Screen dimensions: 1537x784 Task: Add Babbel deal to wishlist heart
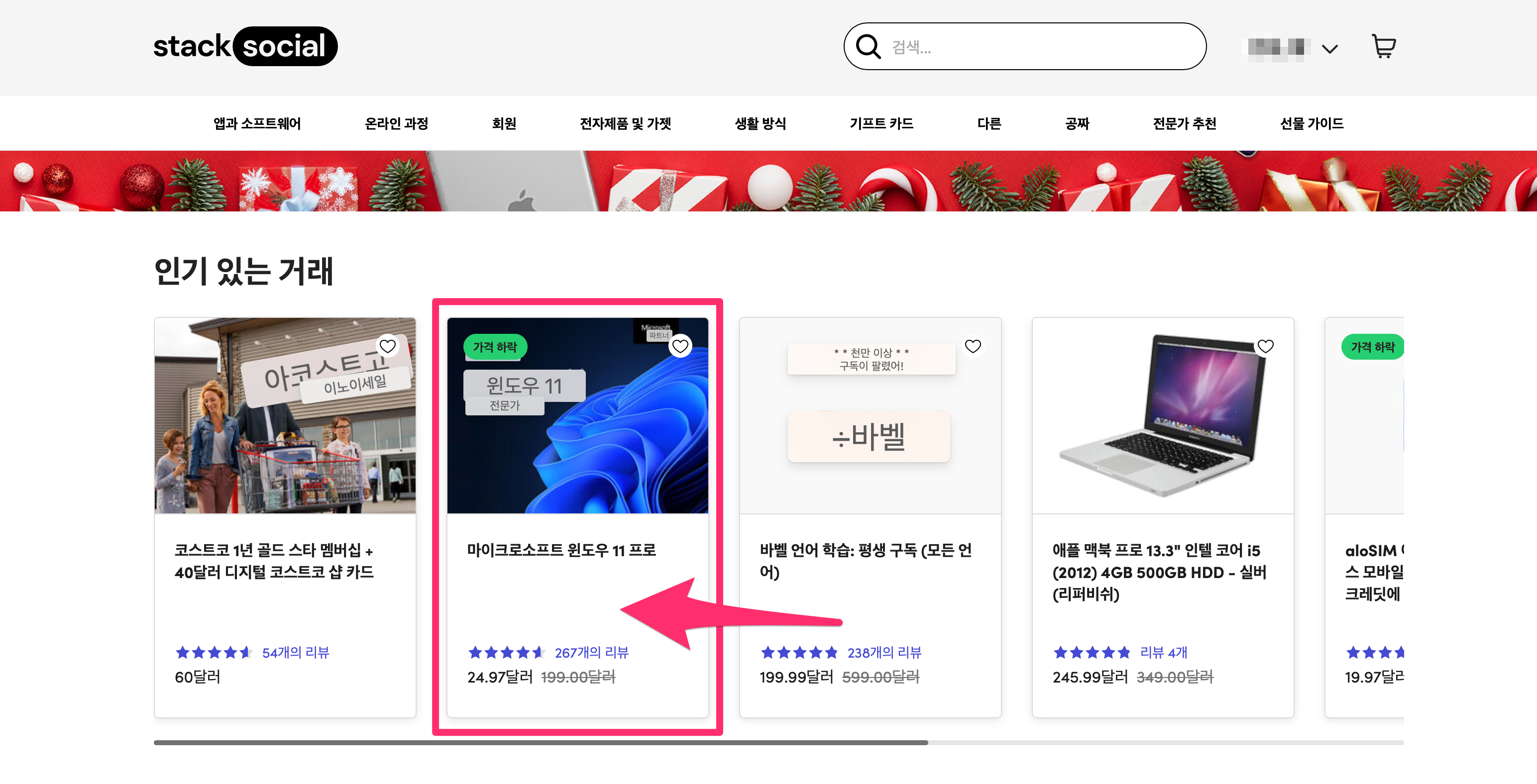point(973,346)
